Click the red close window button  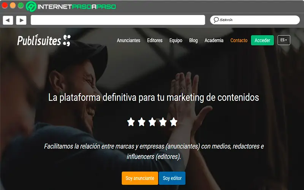coord(5,5)
